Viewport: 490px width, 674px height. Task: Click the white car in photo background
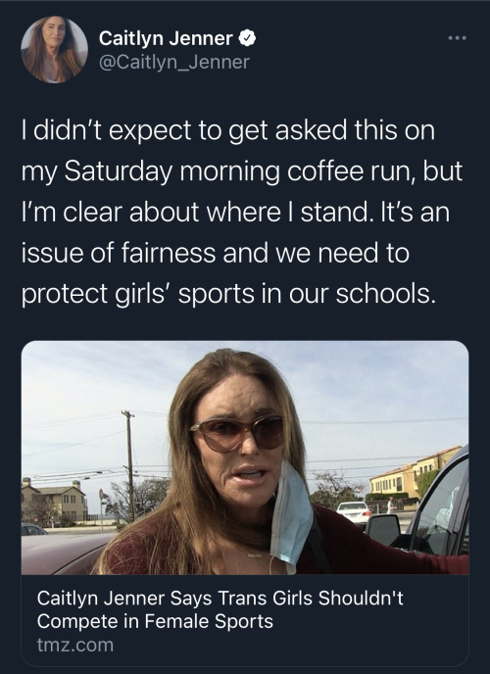354,511
